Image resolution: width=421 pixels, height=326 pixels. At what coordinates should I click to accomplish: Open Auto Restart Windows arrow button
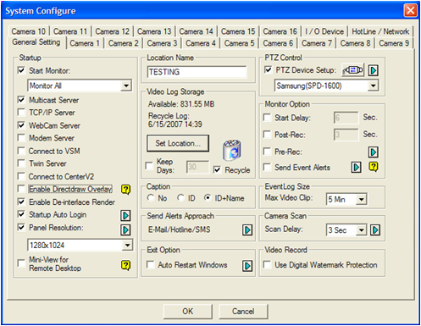coord(247,266)
